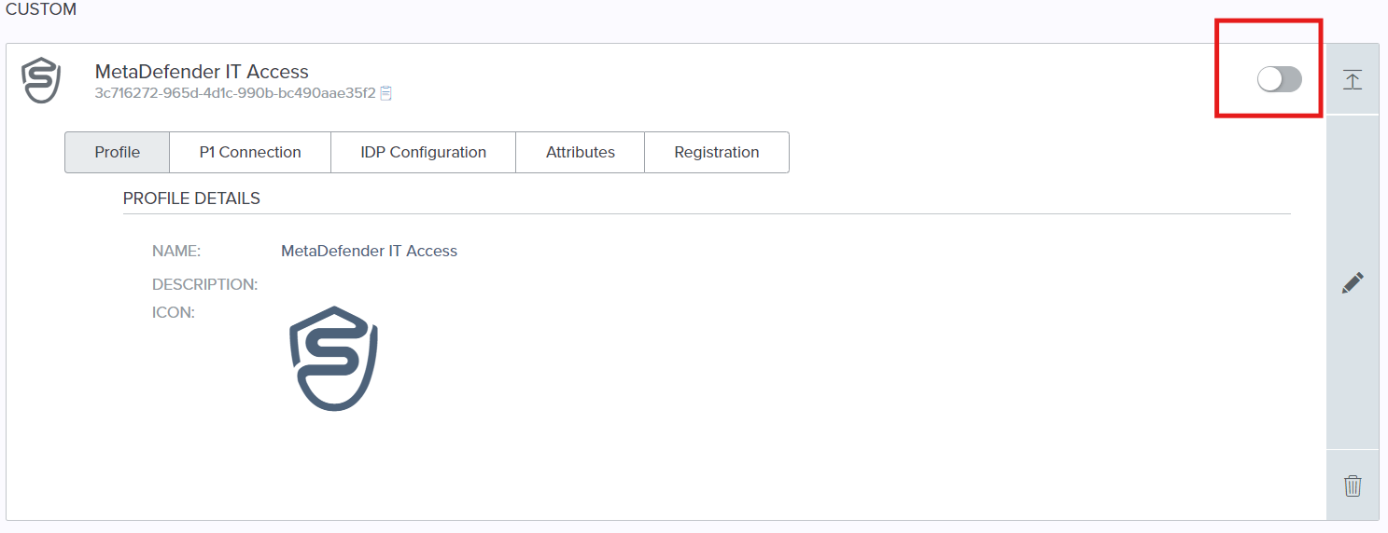Edit the application with the pencil icon
The height and width of the screenshot is (533, 1388).
[1353, 283]
